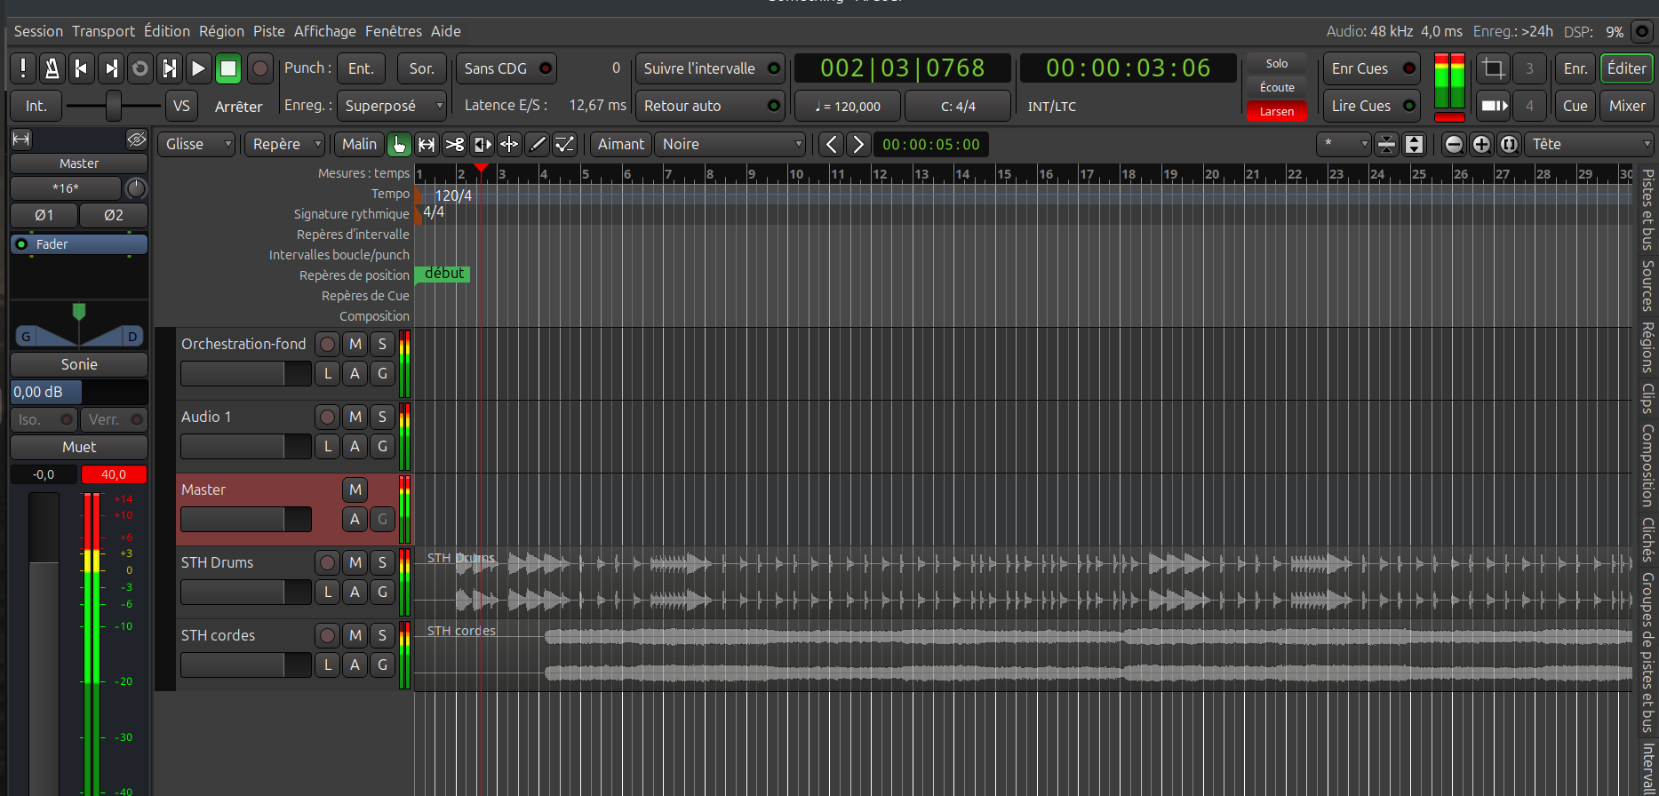Switch to the Mixer view
This screenshot has width=1659, height=796.
[1626, 106]
